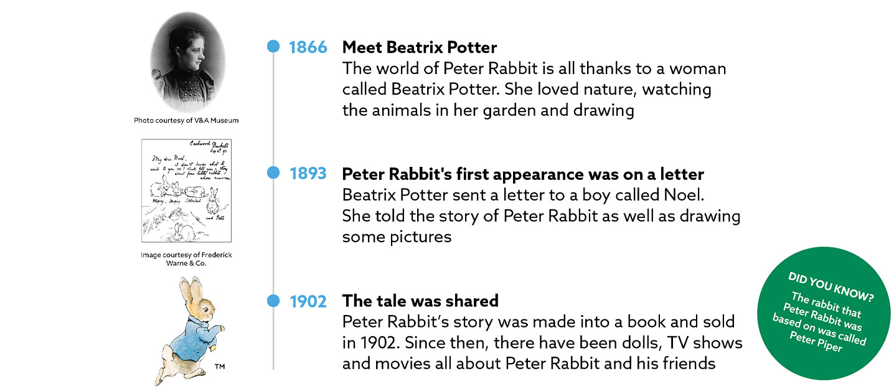
Task: Click the paragraph about Beatrix loving nature
Action: point(534,89)
